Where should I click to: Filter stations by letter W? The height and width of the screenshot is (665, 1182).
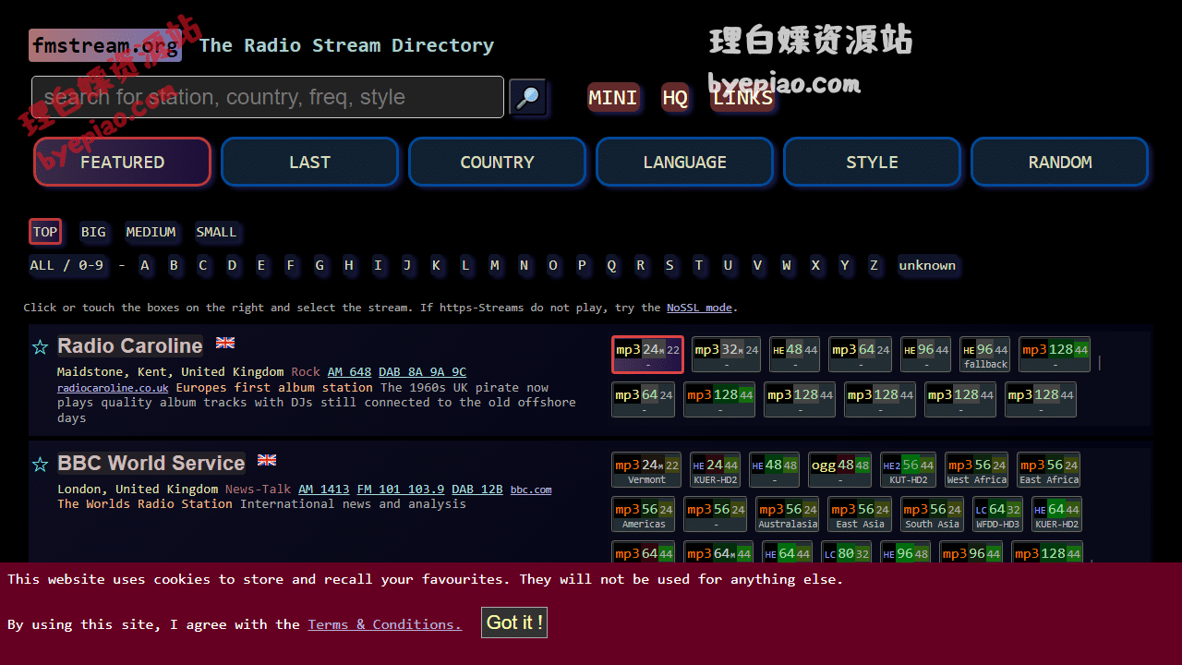pyautogui.click(x=786, y=265)
